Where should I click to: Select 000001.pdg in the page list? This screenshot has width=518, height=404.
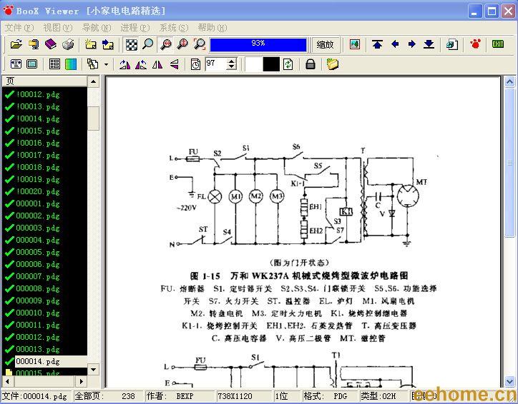pyautogui.click(x=38, y=203)
